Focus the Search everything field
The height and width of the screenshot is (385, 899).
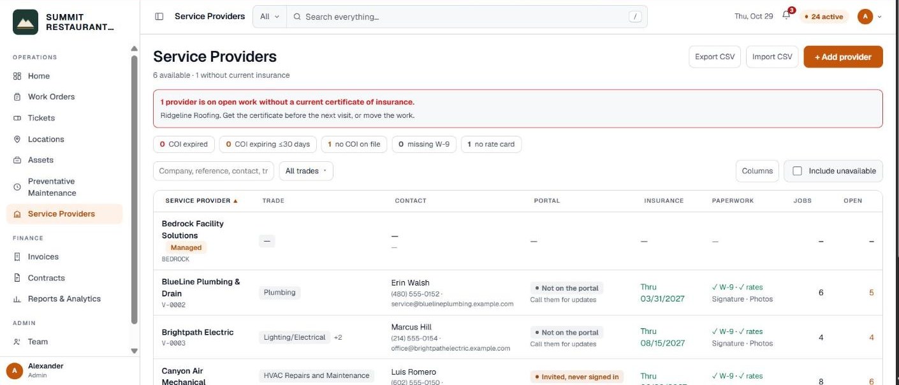(467, 17)
